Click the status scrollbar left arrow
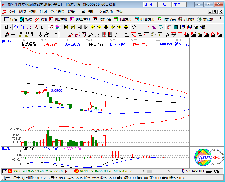Viewport: 225px width, 182px height. click(x=143, y=171)
